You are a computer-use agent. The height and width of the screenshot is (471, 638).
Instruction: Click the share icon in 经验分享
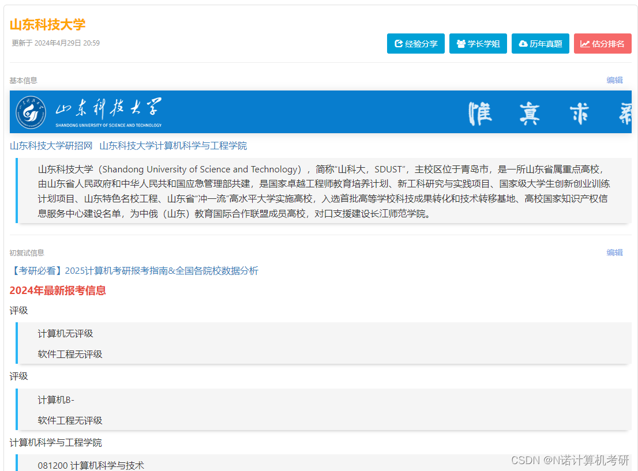tap(399, 43)
